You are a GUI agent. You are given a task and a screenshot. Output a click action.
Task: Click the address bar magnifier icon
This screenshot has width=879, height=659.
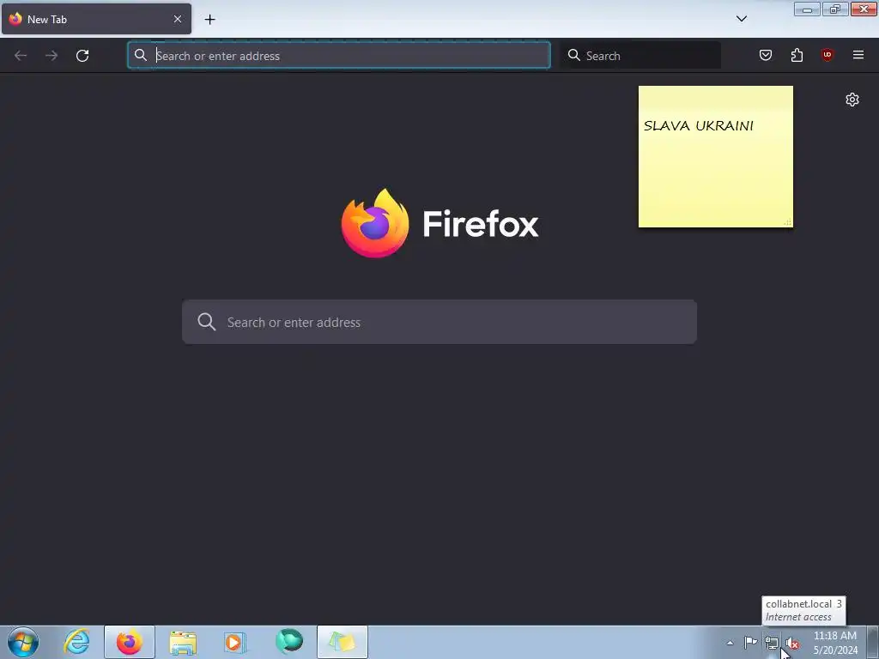pos(141,55)
